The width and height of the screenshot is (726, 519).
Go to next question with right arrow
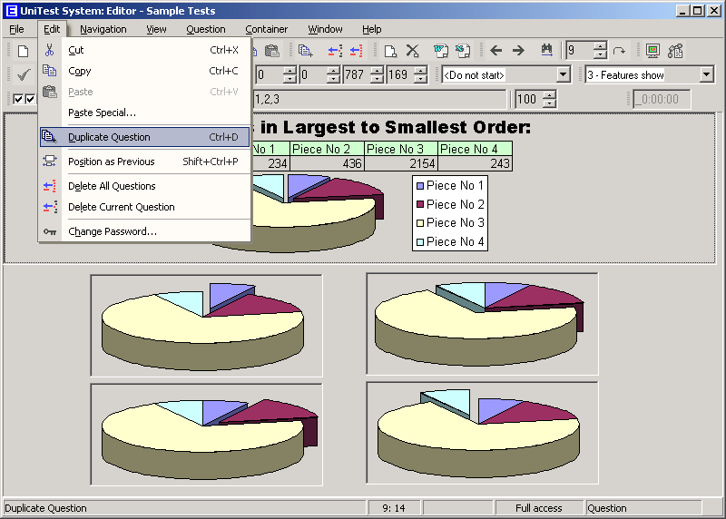point(518,51)
